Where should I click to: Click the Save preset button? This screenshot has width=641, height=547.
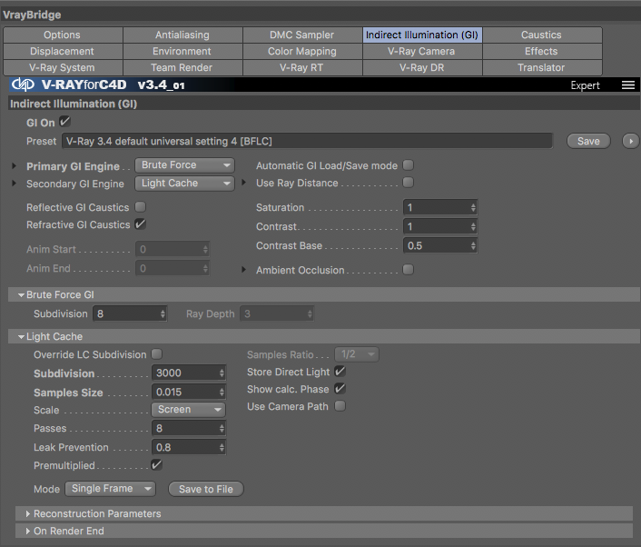tap(588, 141)
